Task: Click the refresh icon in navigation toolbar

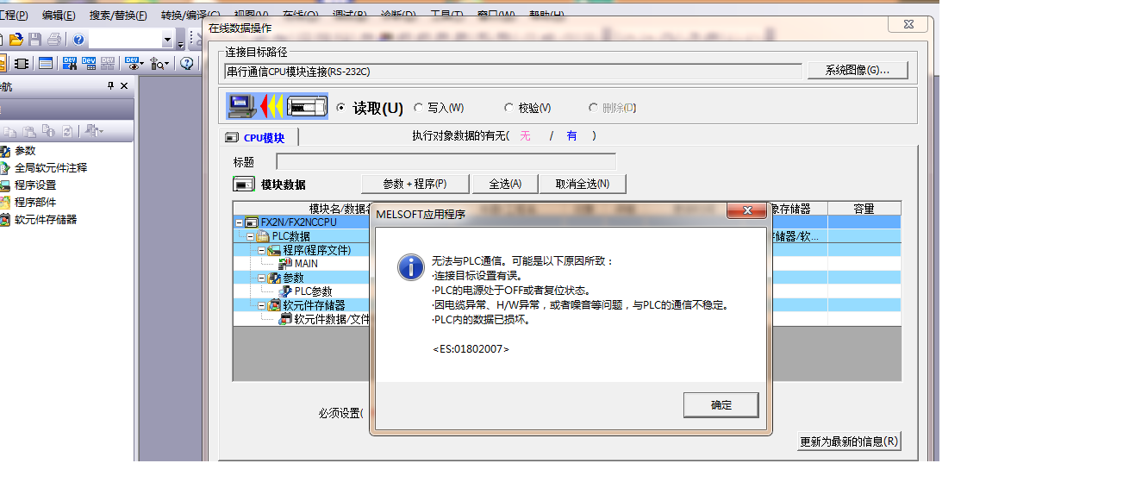Action: click(66, 131)
